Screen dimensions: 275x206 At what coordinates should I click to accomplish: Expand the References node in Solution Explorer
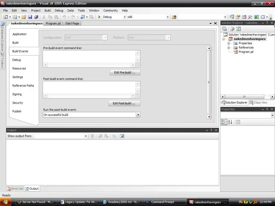coord(229,47)
